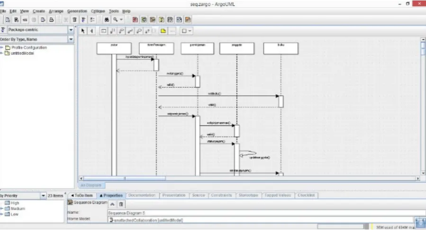Click the Open project toolbar icon
The width and height of the screenshot is (426, 230).
click(16, 20)
